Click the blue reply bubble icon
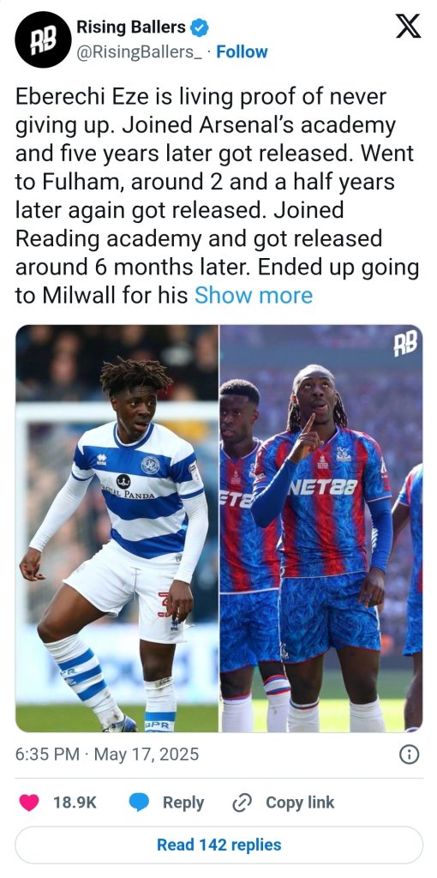 pyautogui.click(x=139, y=803)
